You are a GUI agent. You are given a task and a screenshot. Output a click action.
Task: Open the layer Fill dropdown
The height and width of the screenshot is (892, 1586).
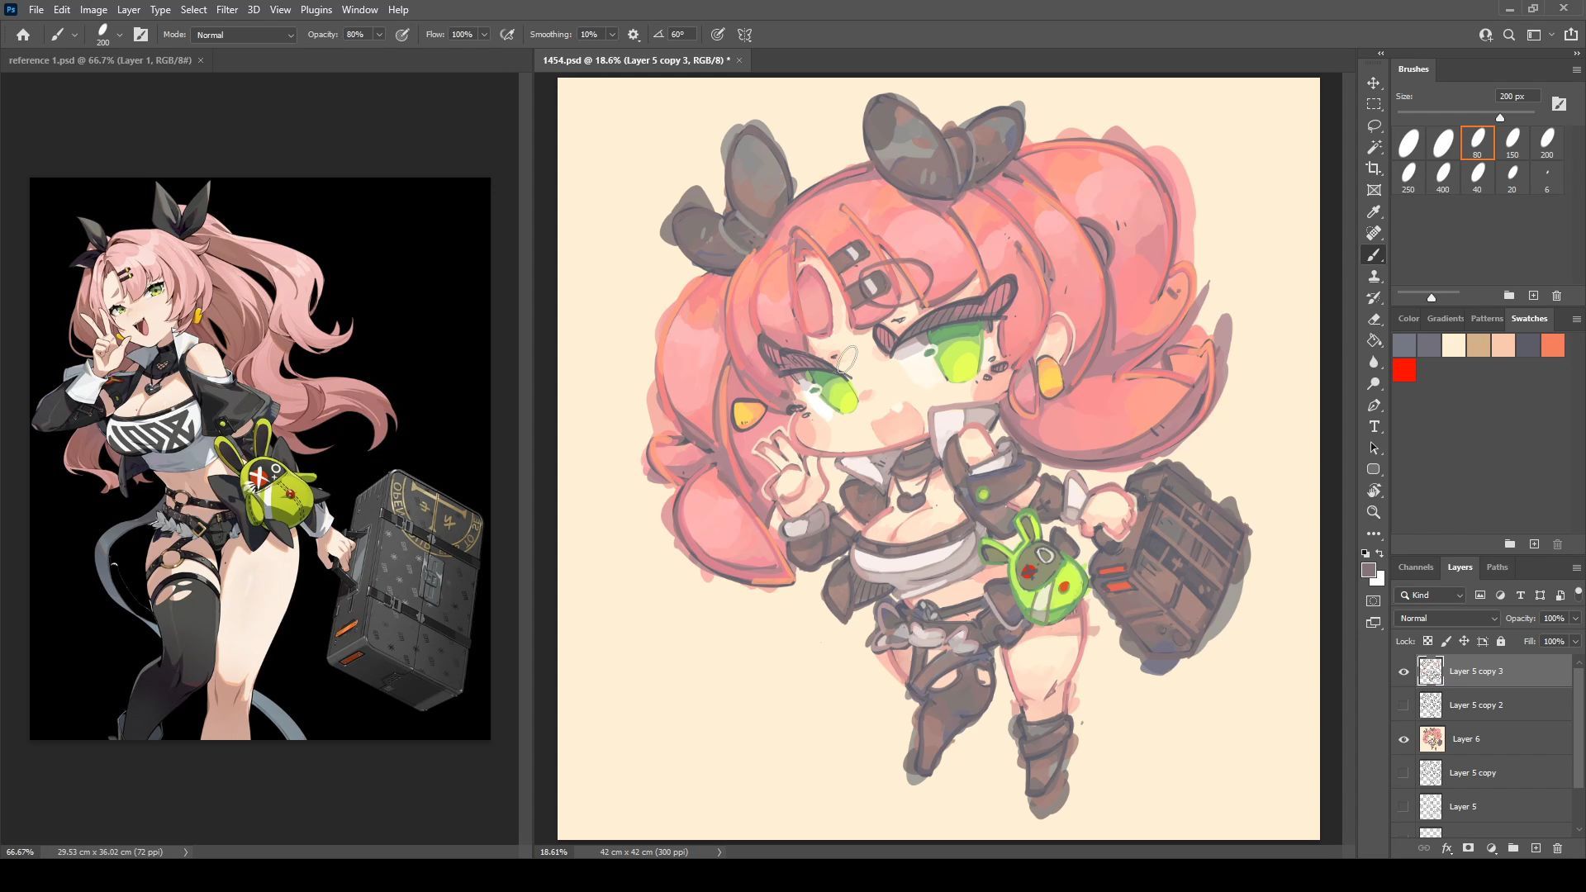coord(1575,641)
